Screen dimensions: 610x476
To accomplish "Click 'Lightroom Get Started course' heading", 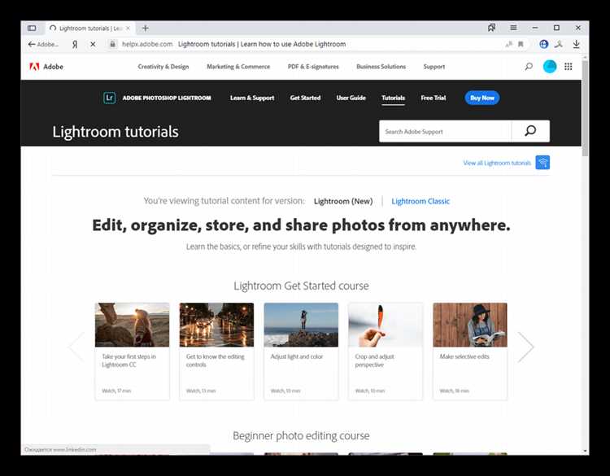I will point(301,286).
